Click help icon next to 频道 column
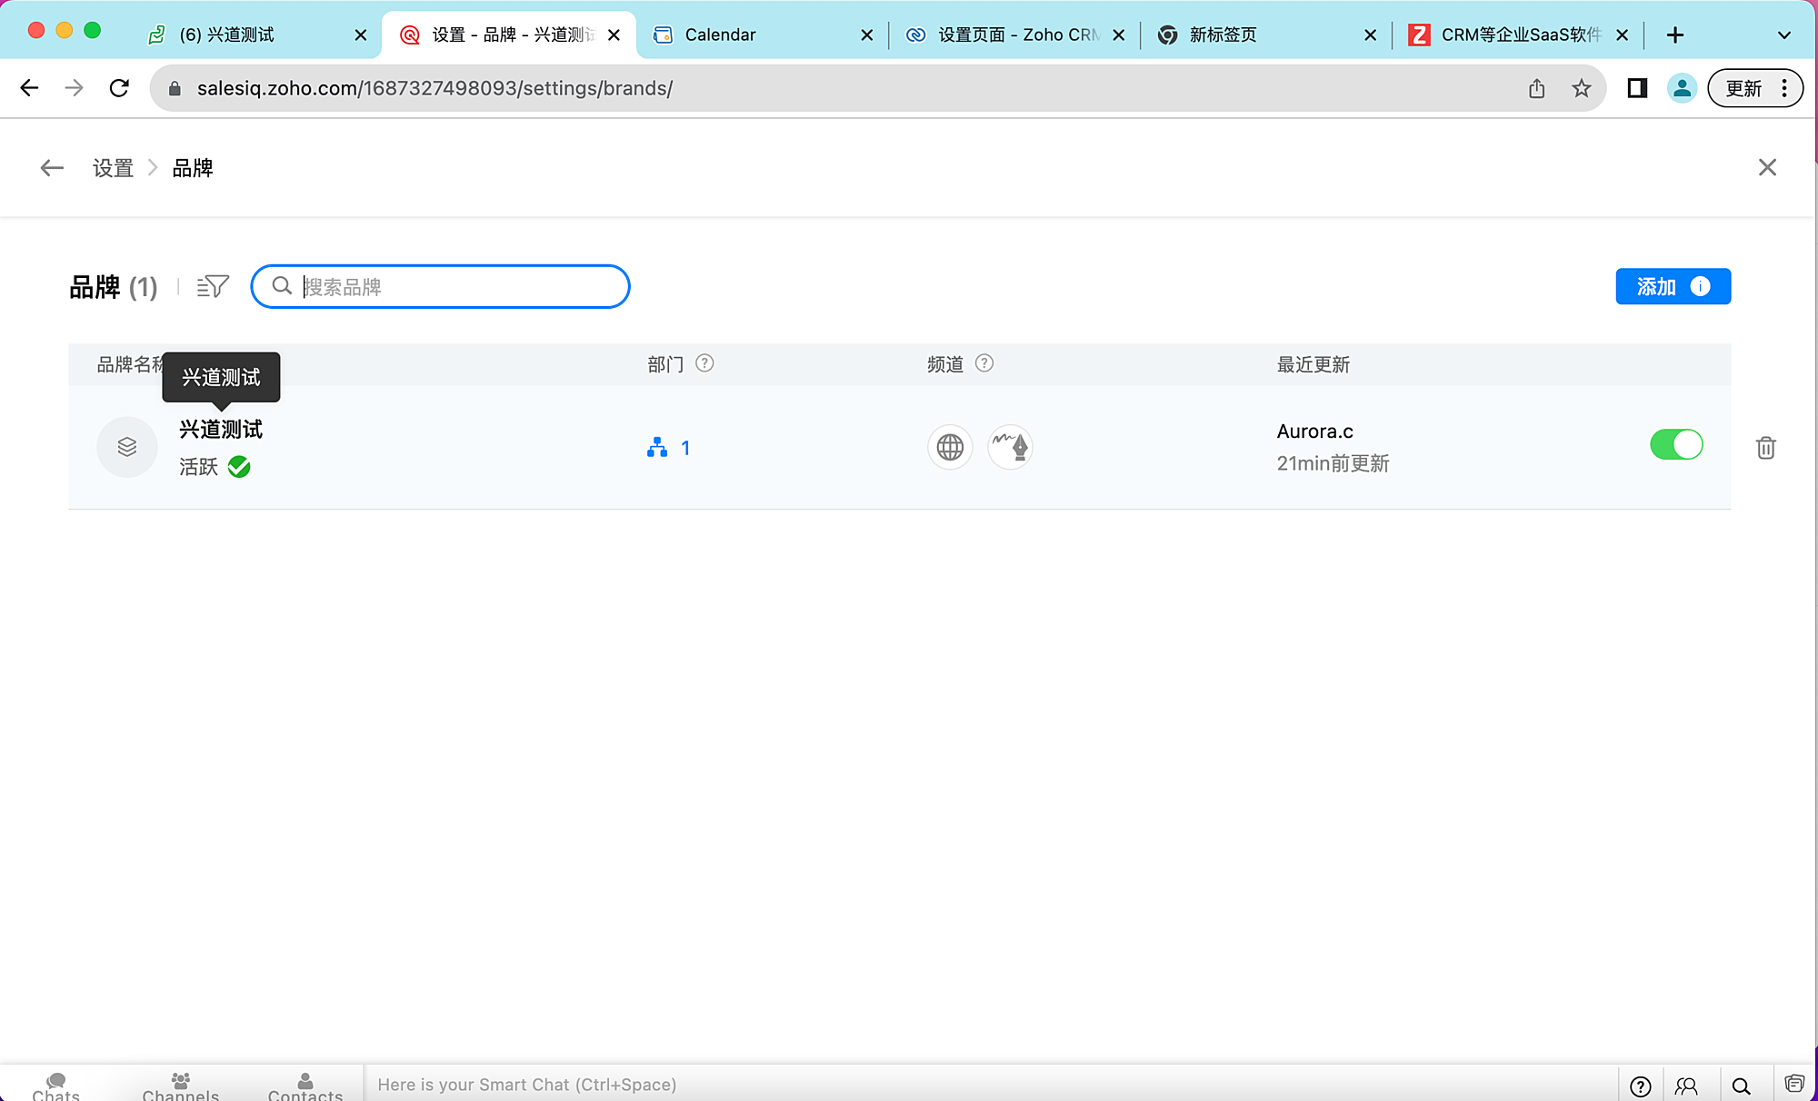1818x1101 pixels. pos(984,363)
